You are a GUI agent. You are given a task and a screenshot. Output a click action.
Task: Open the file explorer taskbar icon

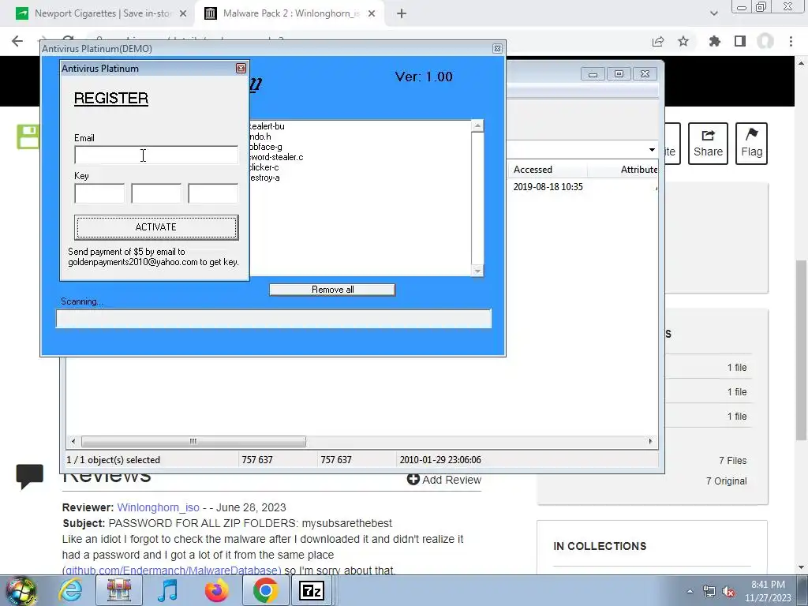tap(119, 590)
